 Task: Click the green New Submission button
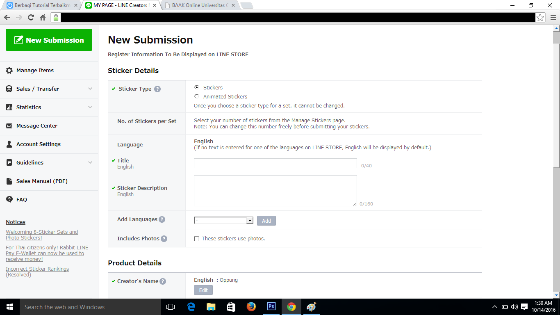tap(49, 40)
